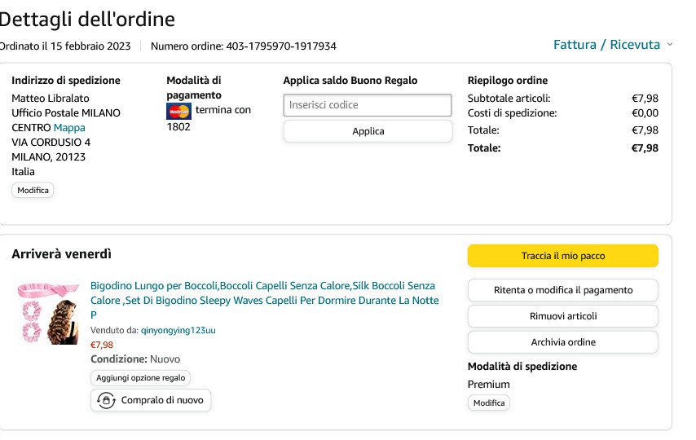Expand the Fattura / Ricevuta chevron arrow
Image resolution: width=696 pixels, height=440 pixels.
point(670,45)
